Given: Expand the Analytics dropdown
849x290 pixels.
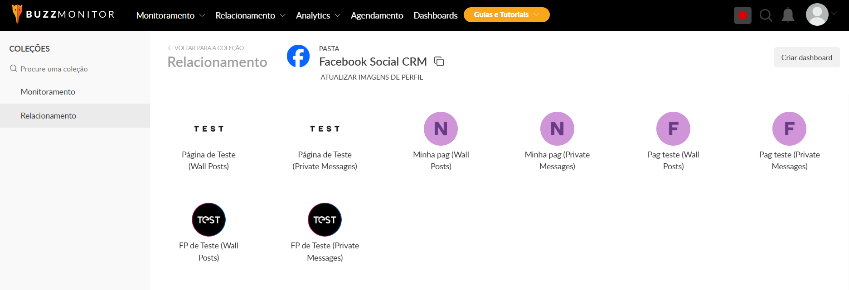Looking at the screenshot, I should 318,15.
